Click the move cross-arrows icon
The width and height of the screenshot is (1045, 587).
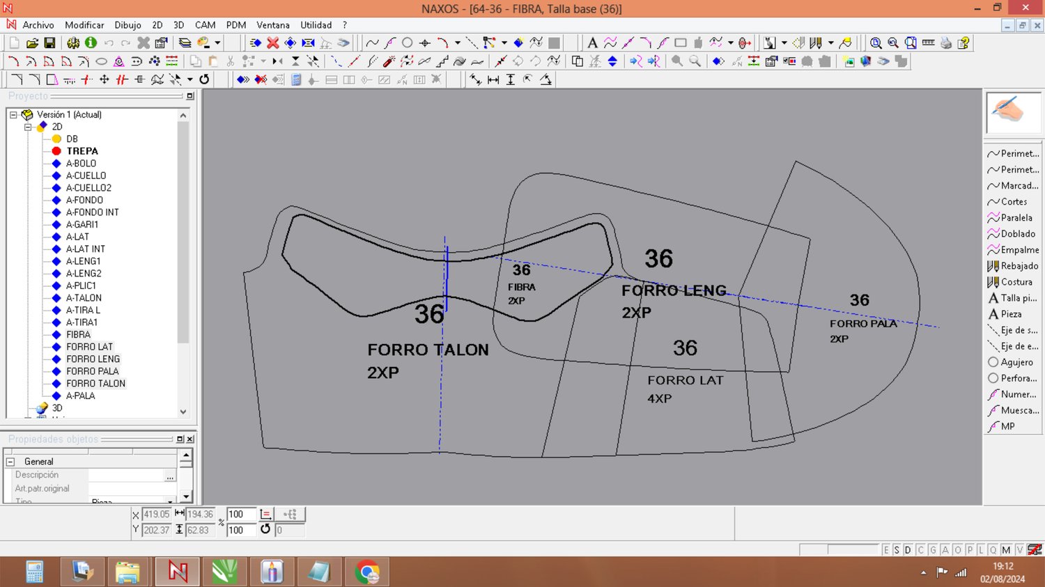[104, 79]
